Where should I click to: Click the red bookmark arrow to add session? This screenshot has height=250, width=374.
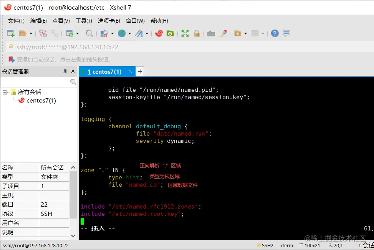[12, 60]
